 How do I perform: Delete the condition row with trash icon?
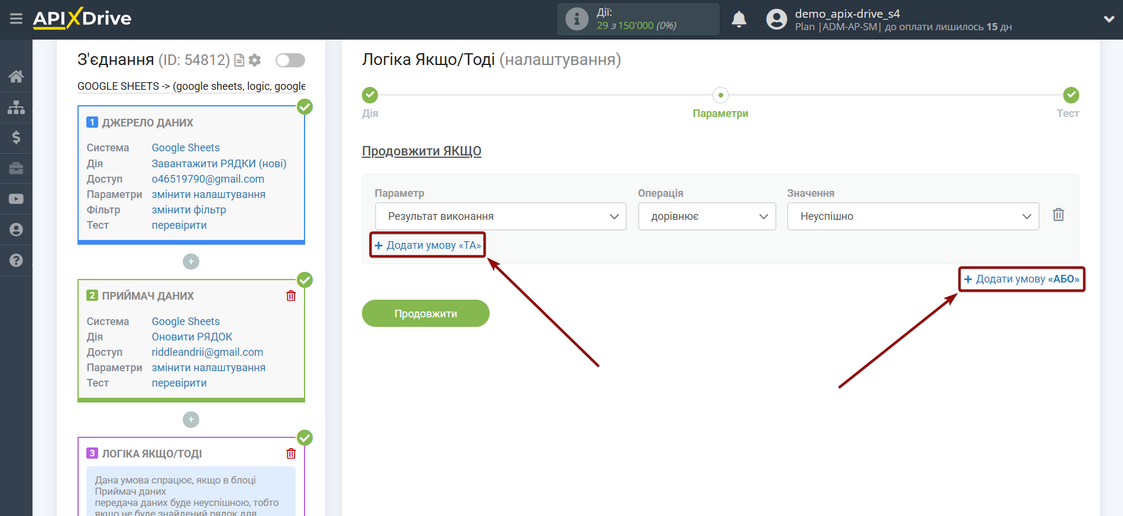pos(1059,215)
